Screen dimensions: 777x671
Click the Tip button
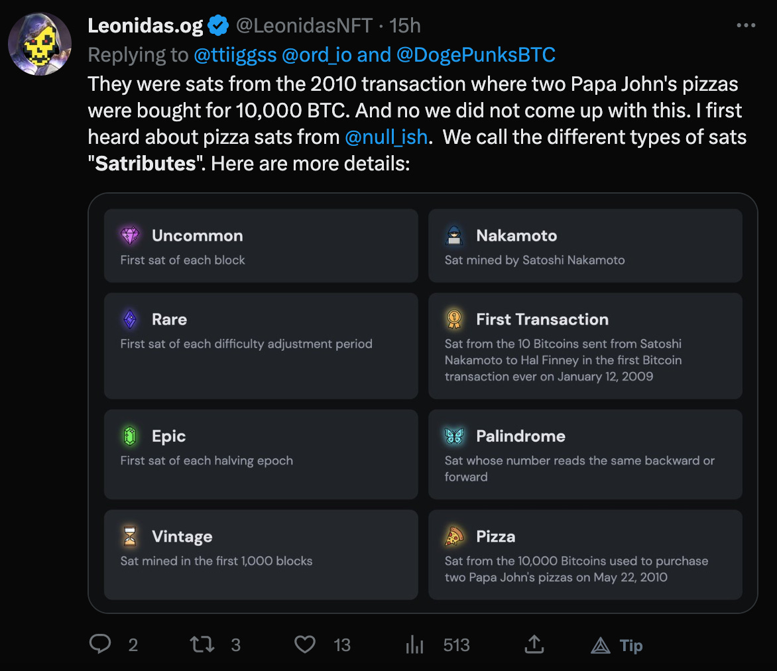(617, 645)
